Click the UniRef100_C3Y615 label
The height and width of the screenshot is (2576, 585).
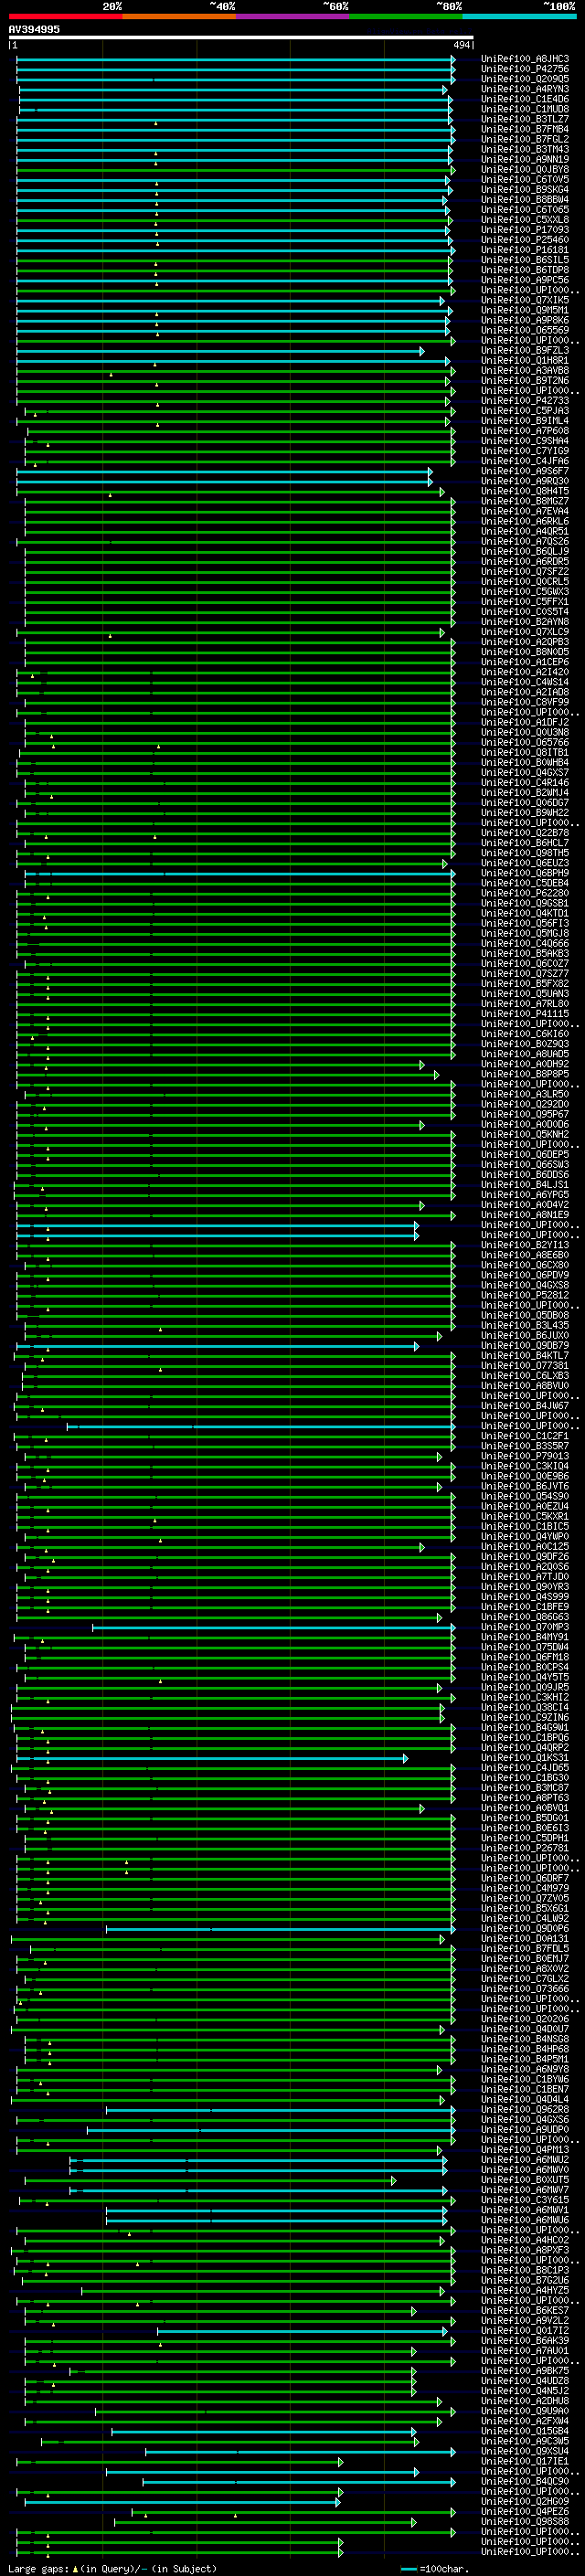click(525, 2199)
